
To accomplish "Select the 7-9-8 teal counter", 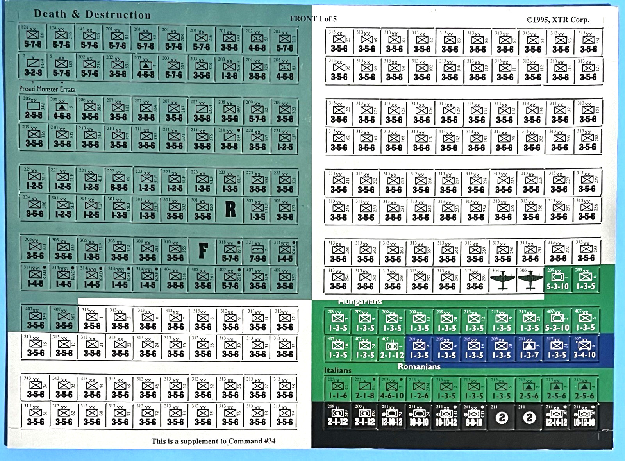I will point(258,251).
